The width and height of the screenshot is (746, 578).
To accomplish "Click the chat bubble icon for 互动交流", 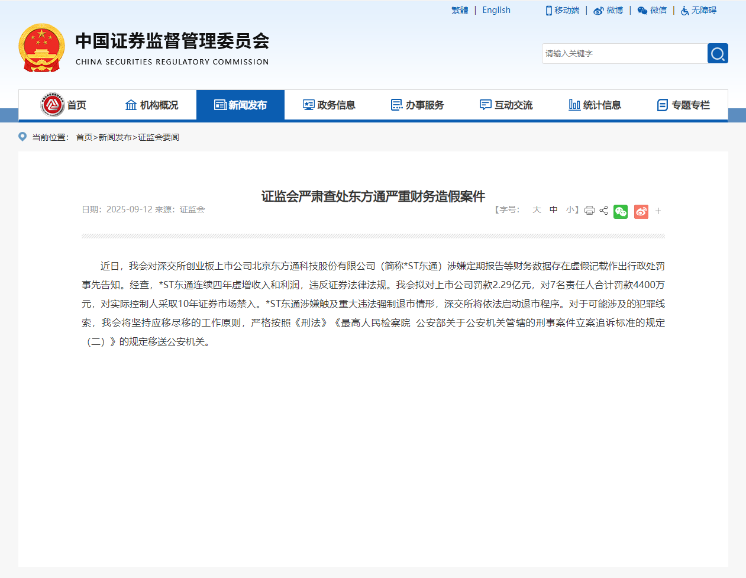I will coord(486,105).
